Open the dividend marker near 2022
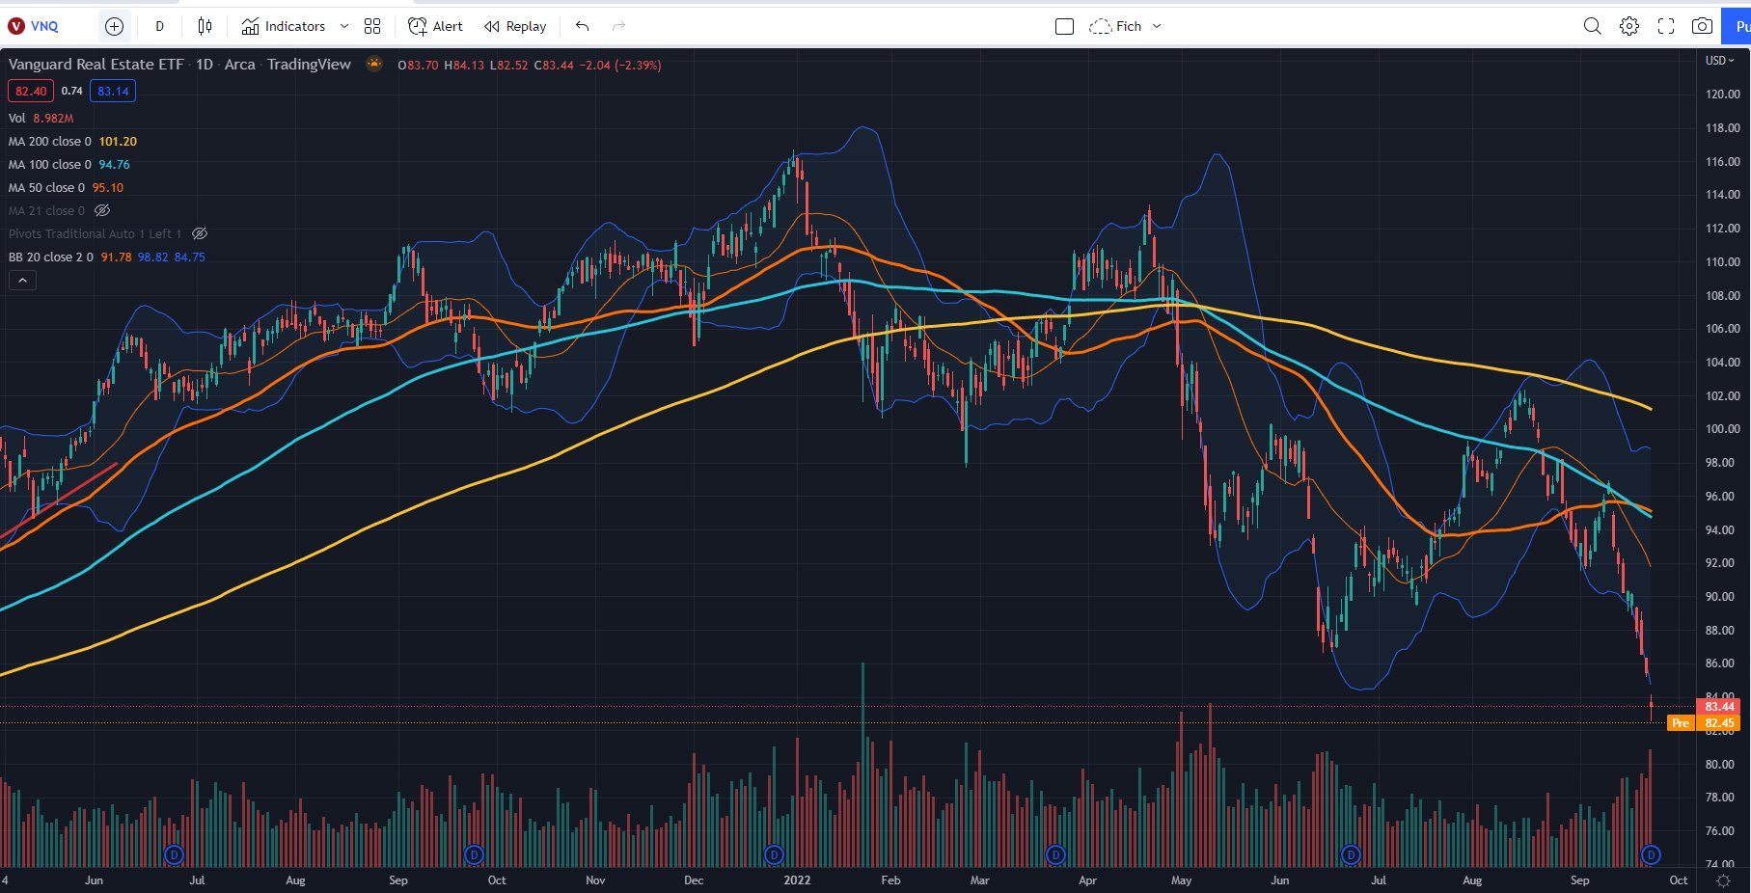 pyautogui.click(x=774, y=854)
